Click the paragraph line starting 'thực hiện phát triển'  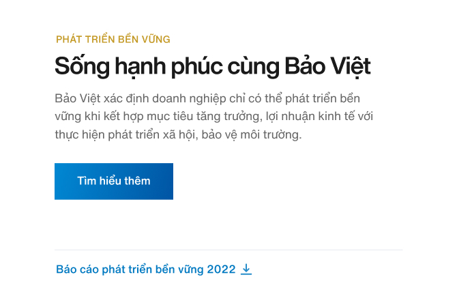177,134
